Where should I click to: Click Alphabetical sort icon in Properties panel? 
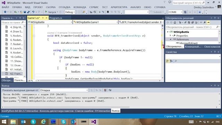tap(171, 61)
